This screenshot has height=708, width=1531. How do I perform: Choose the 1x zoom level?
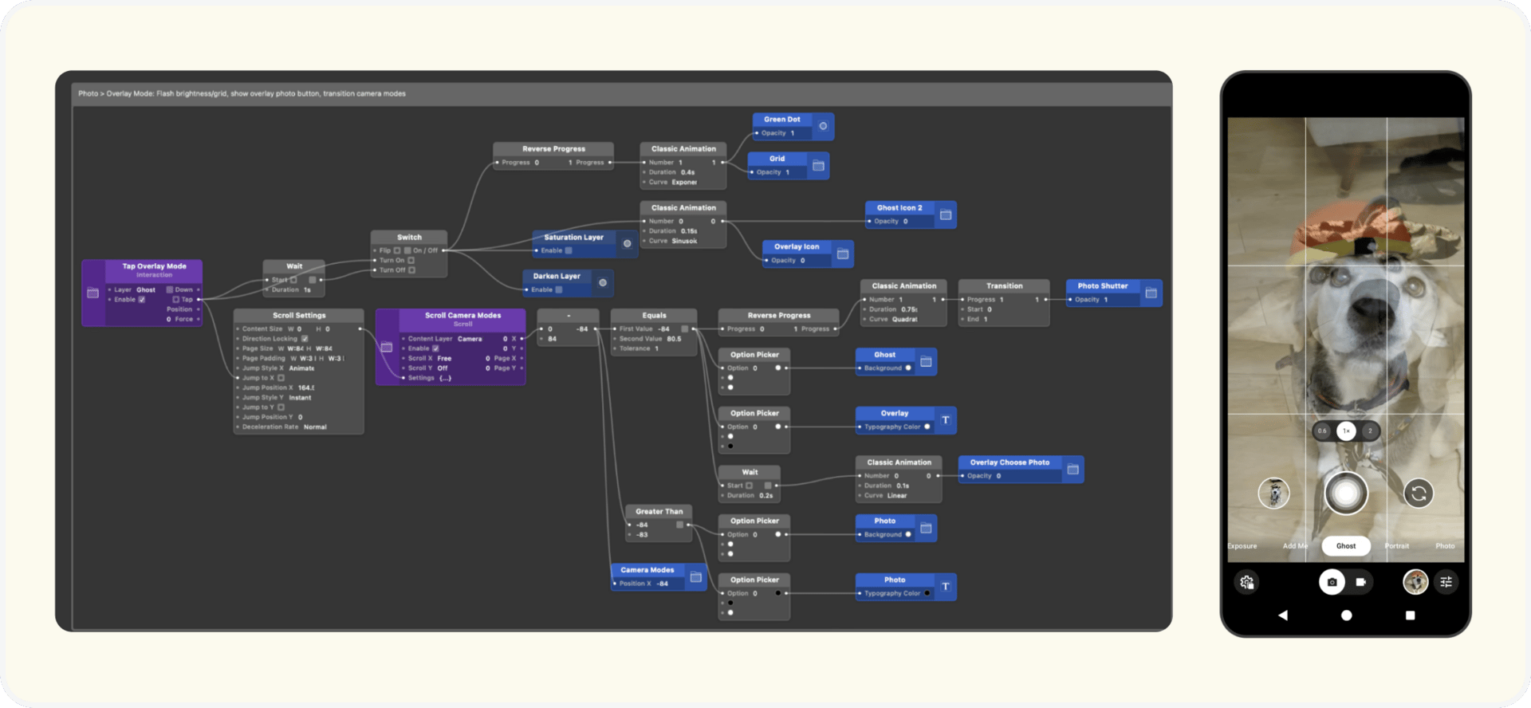coord(1346,431)
